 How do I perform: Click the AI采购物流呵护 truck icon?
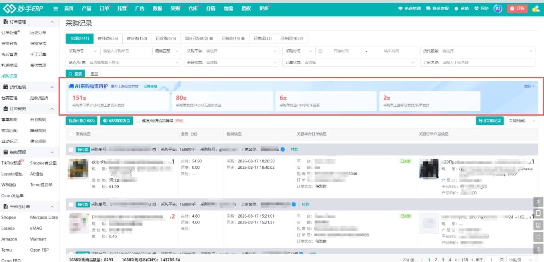[71, 86]
